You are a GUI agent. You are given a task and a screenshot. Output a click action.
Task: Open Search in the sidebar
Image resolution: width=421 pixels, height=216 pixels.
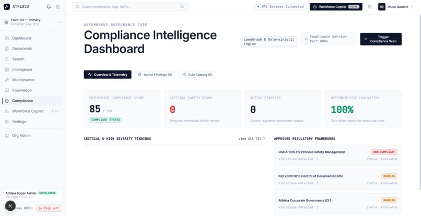33,59
